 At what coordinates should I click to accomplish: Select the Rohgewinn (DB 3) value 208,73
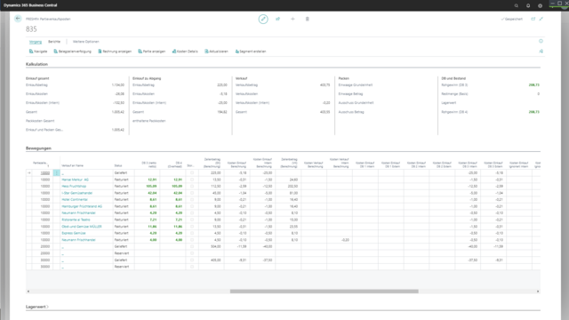coord(533,85)
